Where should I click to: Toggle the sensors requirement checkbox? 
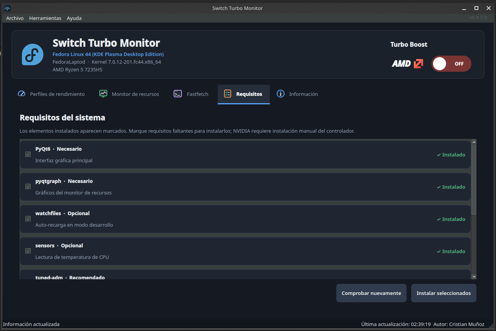[x=28, y=251]
